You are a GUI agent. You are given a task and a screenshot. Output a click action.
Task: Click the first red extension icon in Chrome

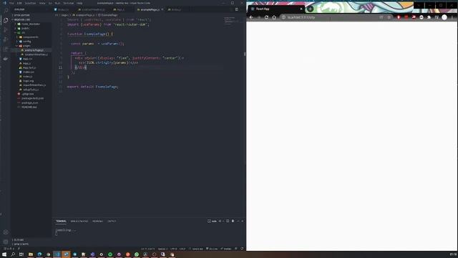point(399,17)
